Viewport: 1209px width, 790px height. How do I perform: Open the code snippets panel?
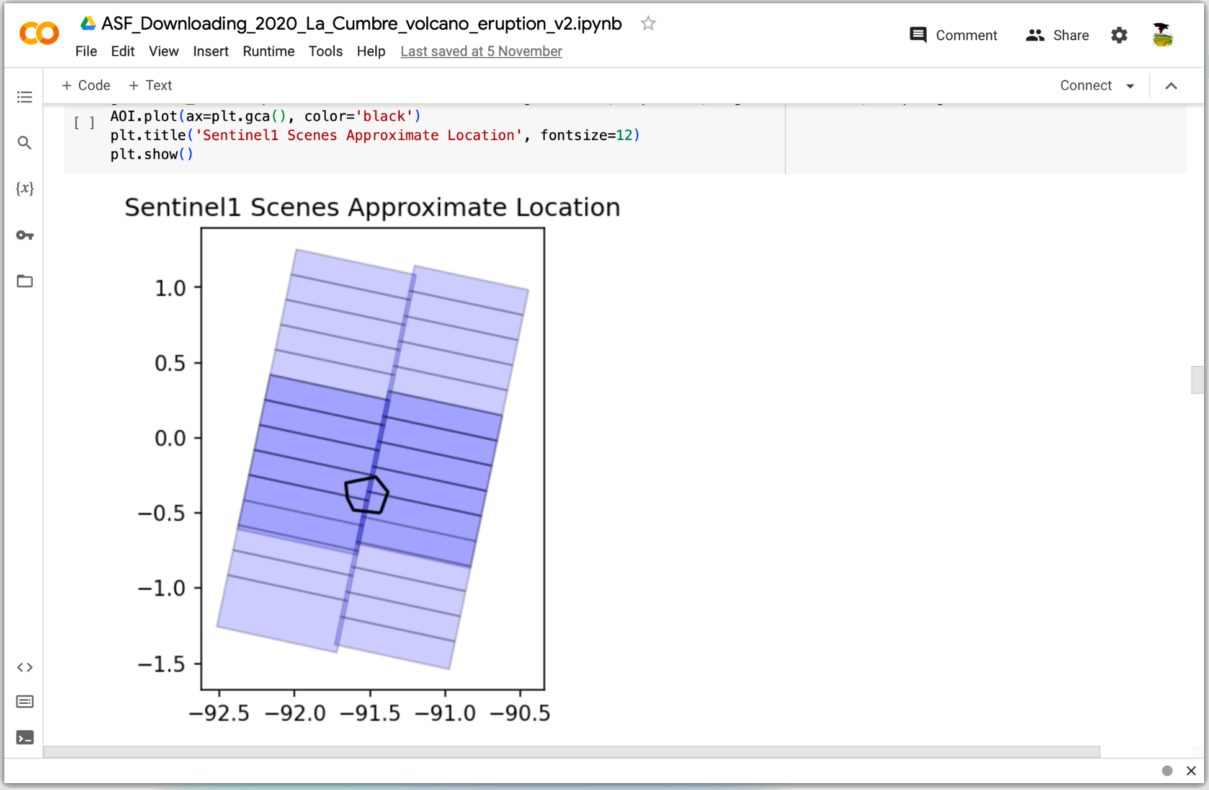click(x=25, y=667)
